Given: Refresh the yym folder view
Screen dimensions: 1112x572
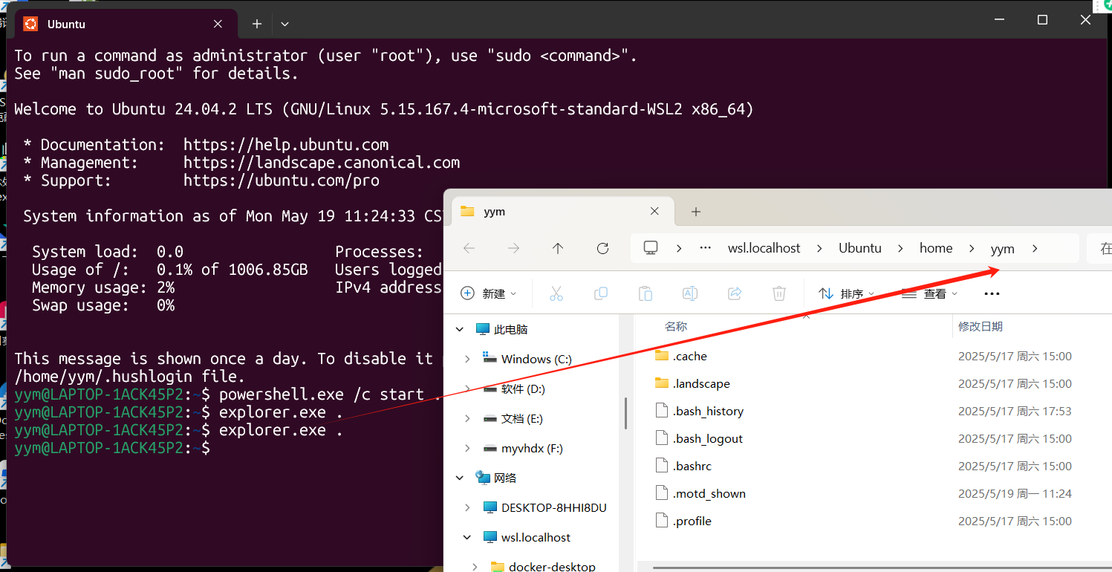Looking at the screenshot, I should 602,248.
